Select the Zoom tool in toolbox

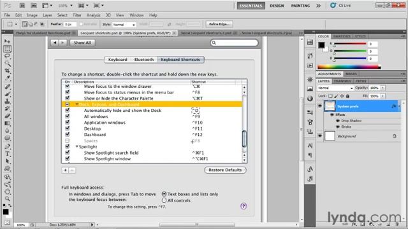click(7, 199)
